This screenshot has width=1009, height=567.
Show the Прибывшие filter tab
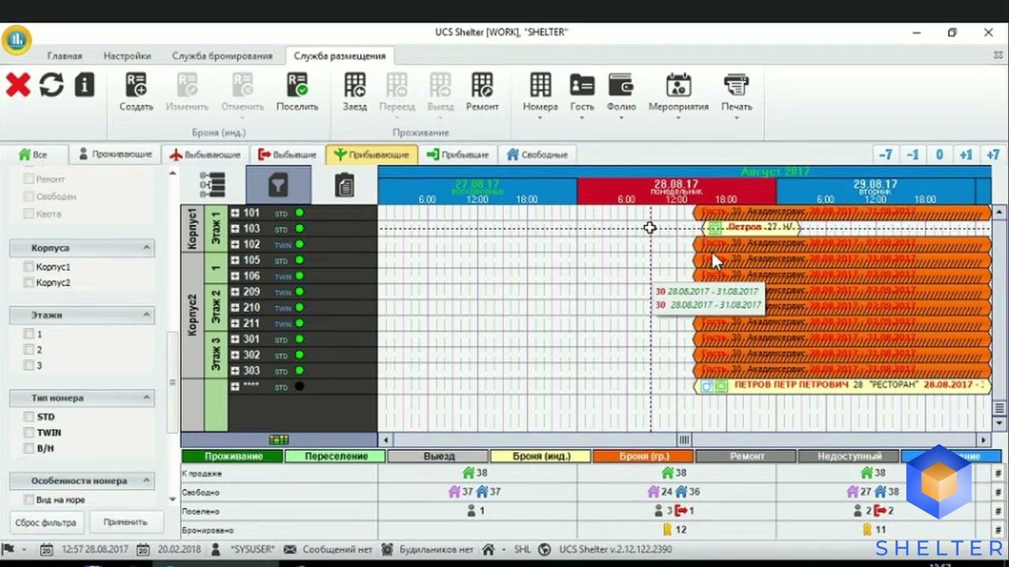[458, 154]
